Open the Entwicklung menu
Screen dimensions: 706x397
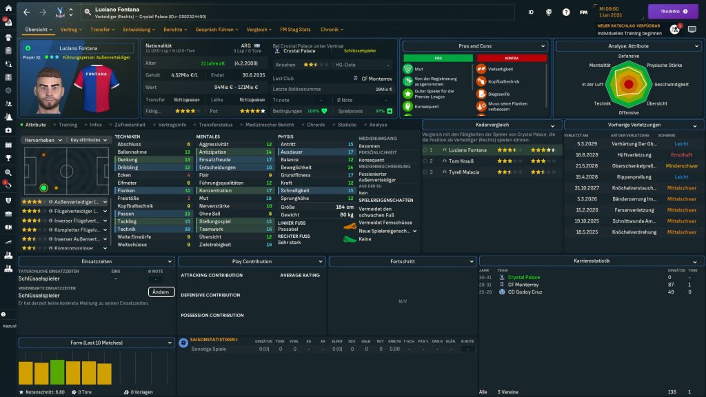point(140,30)
